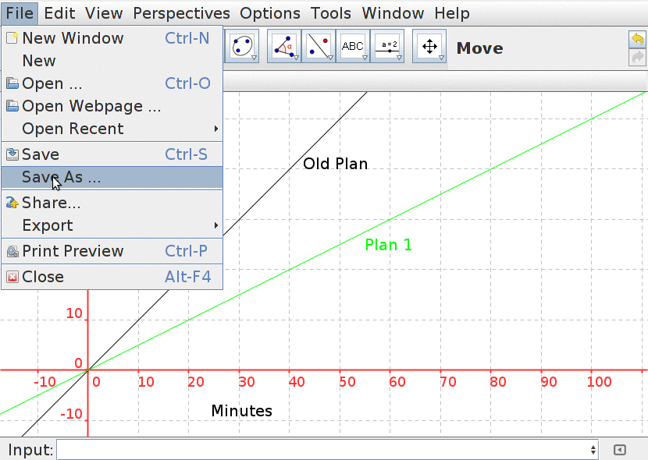Viewport: 648px width, 460px height.
Task: Open the Tools menu
Action: point(330,13)
